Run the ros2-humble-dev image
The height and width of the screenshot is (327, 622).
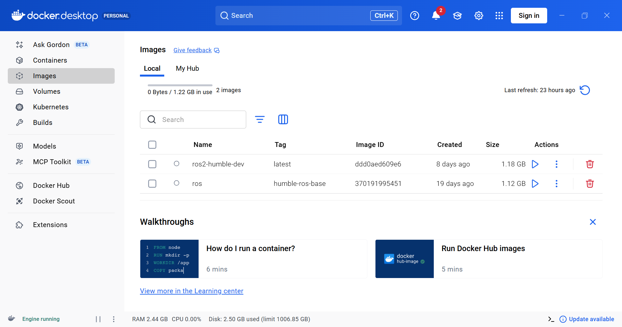point(535,164)
